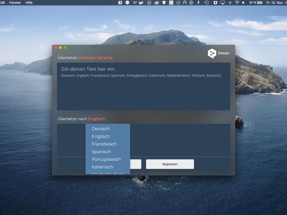The height and width of the screenshot is (215, 287).
Task: Click the 1Password menu bar icon
Action: pyautogui.click(x=191, y=3)
